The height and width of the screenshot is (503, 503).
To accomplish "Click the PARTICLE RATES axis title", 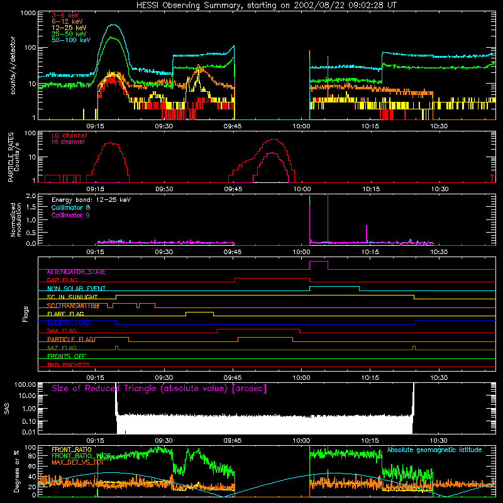I will pyautogui.click(x=11, y=157).
